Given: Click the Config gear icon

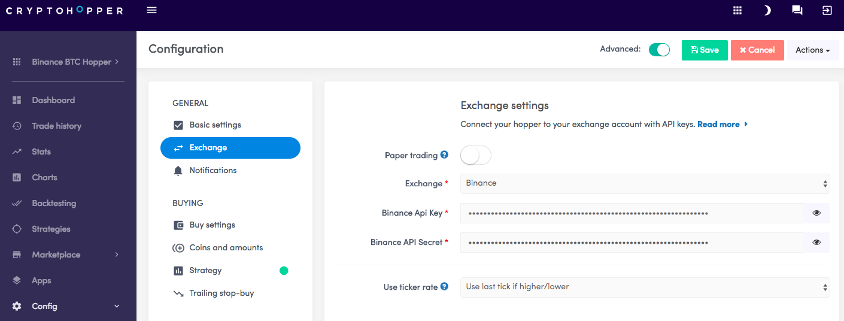Looking at the screenshot, I should point(17,306).
